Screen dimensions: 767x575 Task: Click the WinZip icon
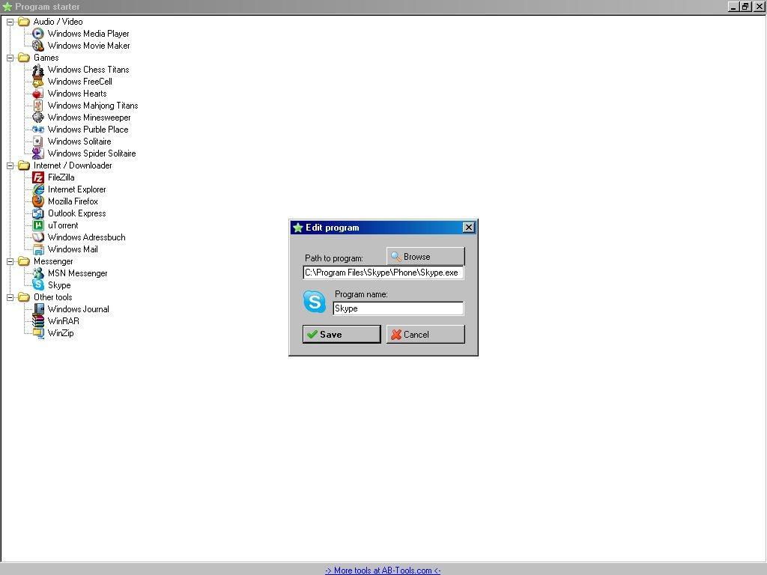tap(38, 333)
